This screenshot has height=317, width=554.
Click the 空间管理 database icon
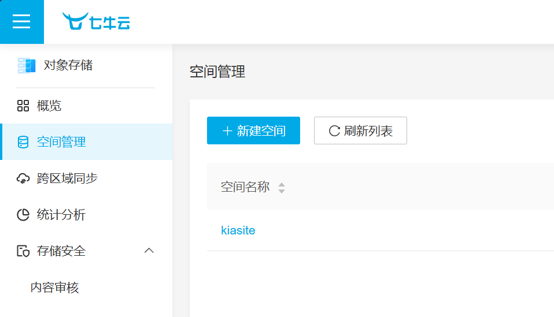[x=23, y=142]
